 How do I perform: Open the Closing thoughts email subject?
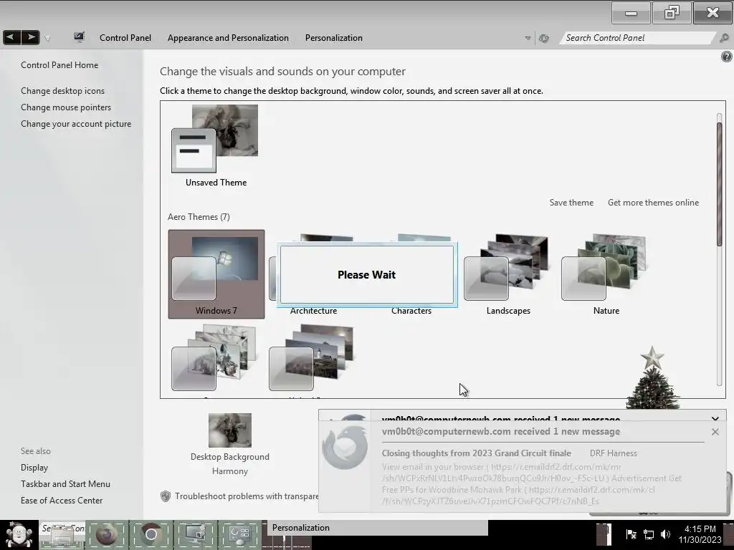pyautogui.click(x=476, y=453)
